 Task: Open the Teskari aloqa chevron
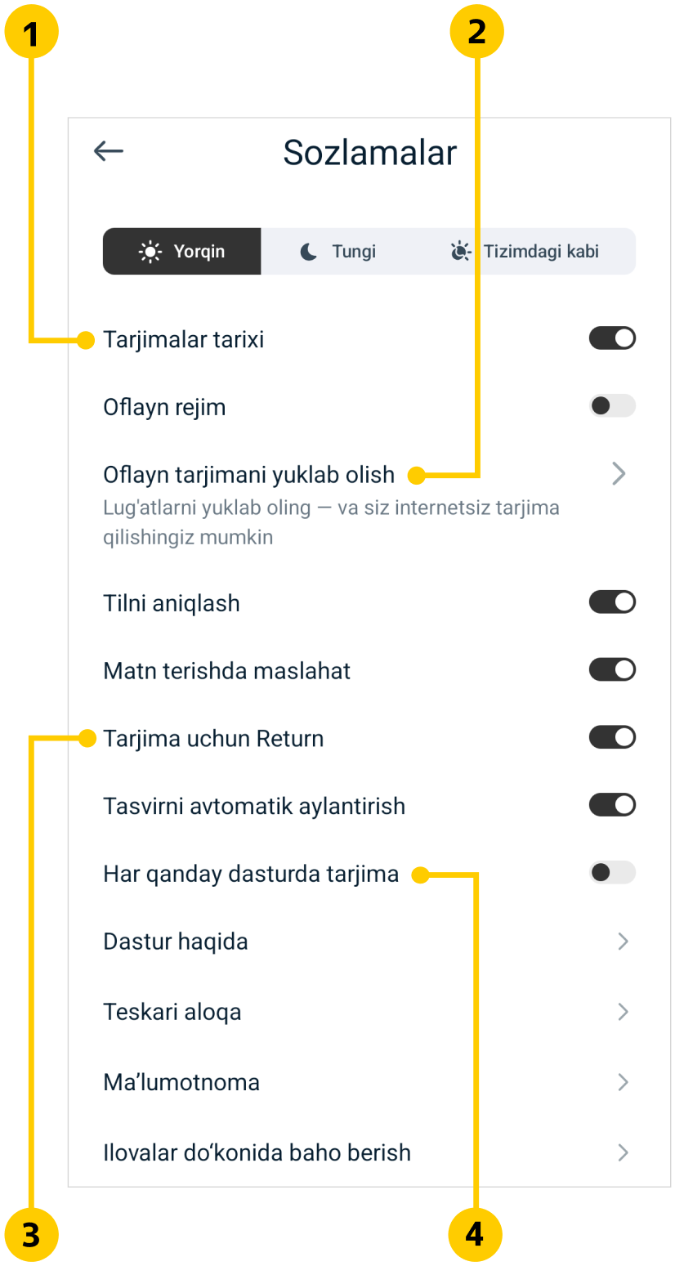pos(623,1012)
